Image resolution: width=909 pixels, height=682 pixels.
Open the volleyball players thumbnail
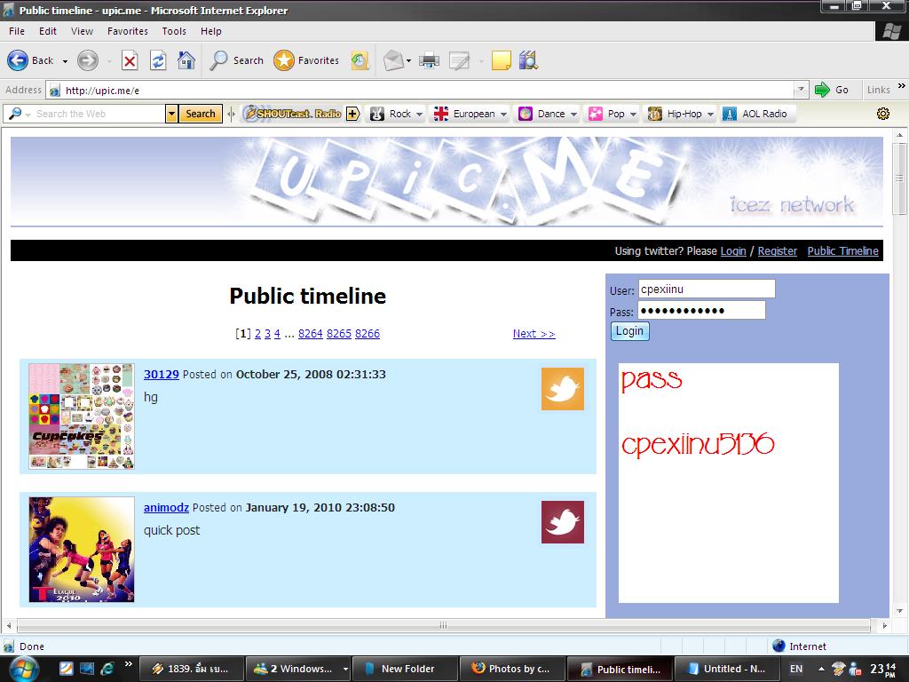pyautogui.click(x=82, y=549)
